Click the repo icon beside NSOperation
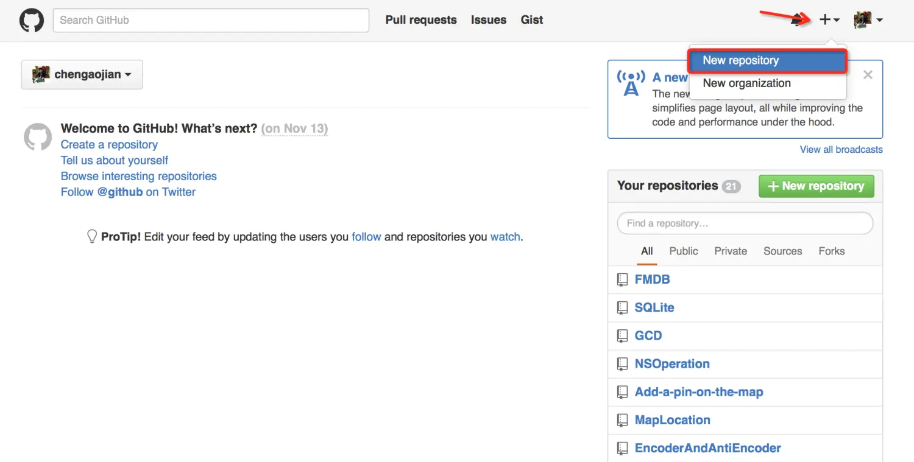914x462 pixels. coord(622,364)
